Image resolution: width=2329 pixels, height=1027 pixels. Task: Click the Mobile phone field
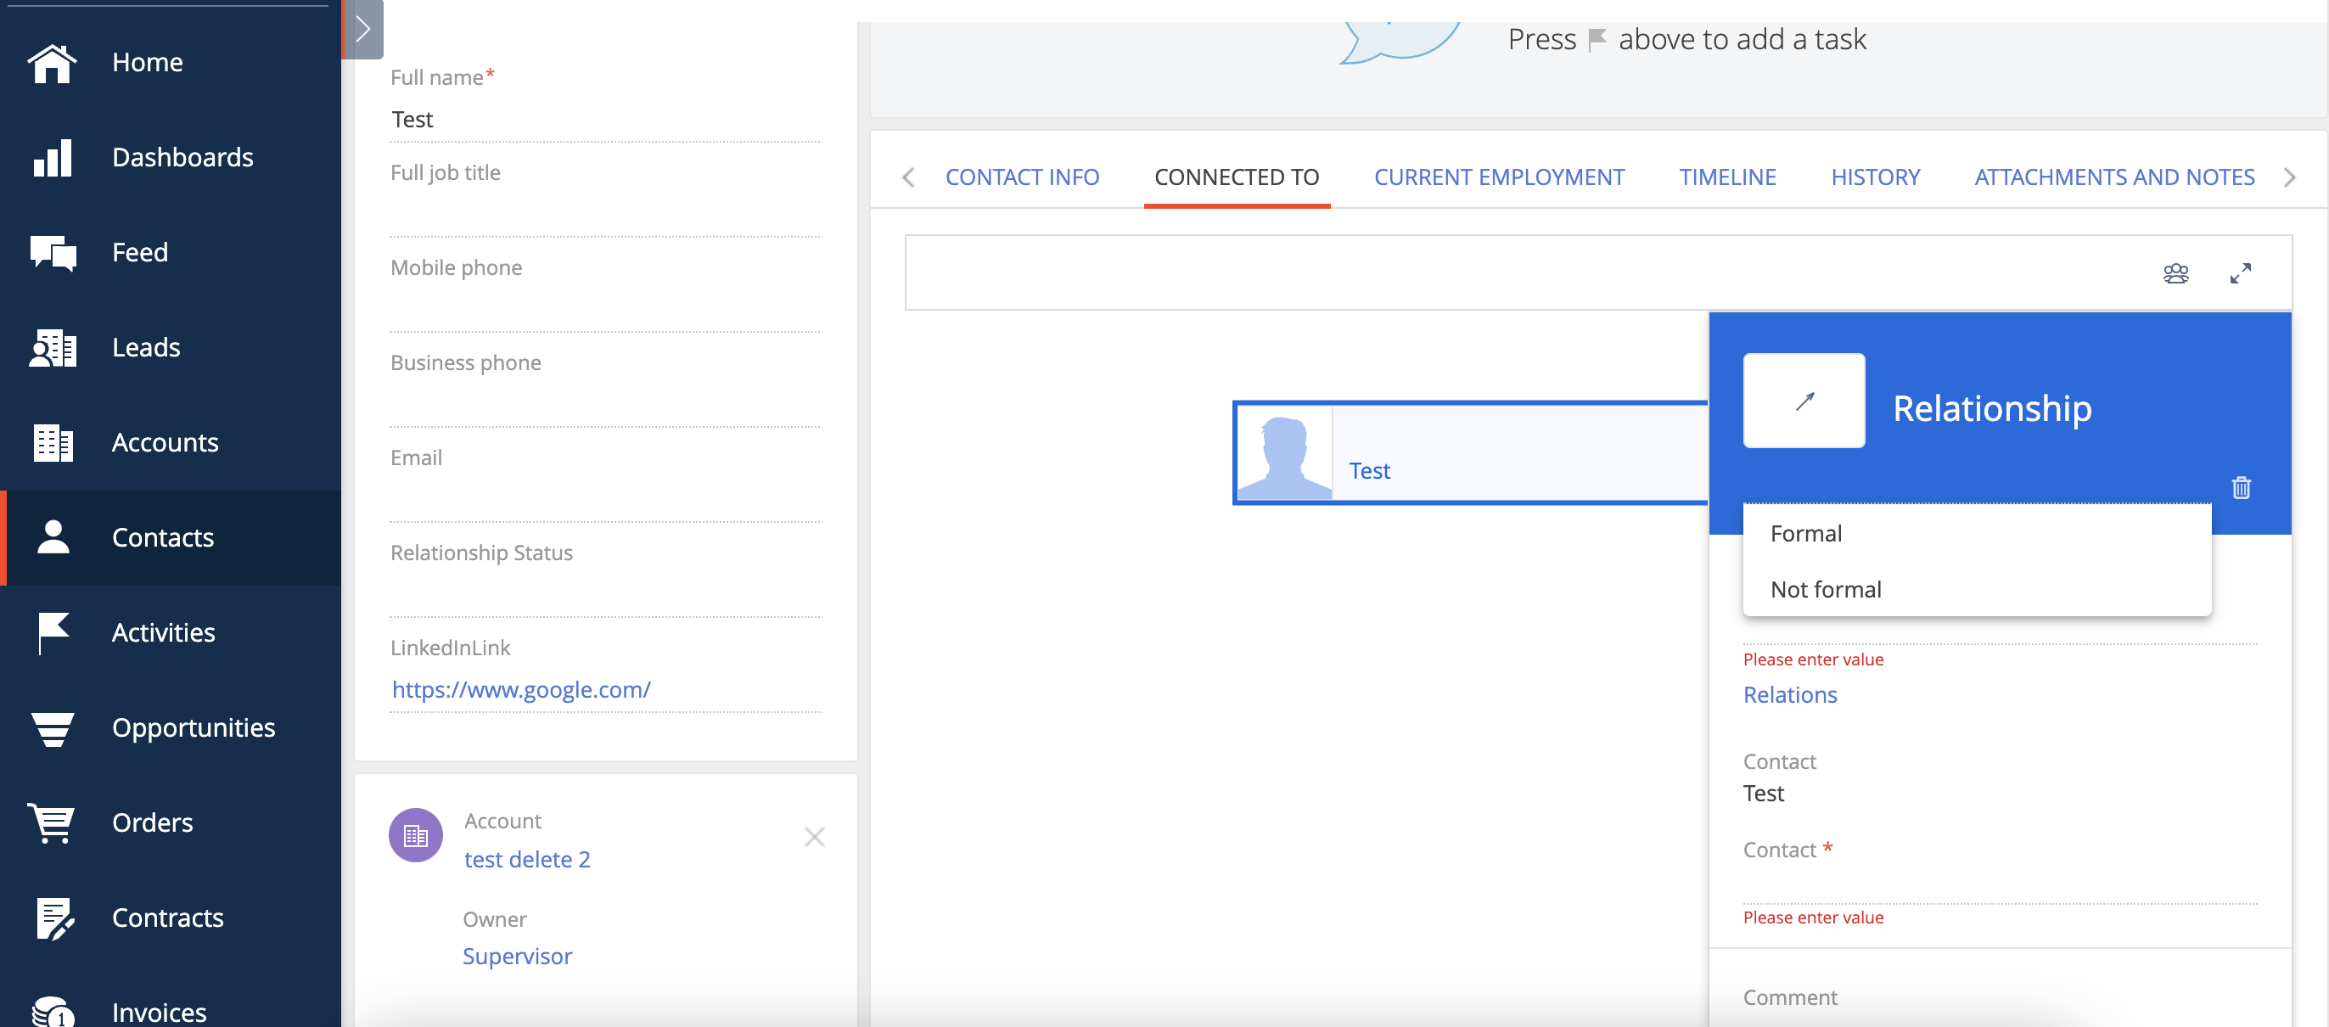pyautogui.click(x=606, y=309)
